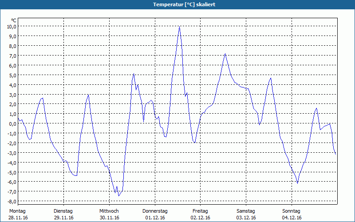Click the 01.12.16 date label

click(155, 218)
